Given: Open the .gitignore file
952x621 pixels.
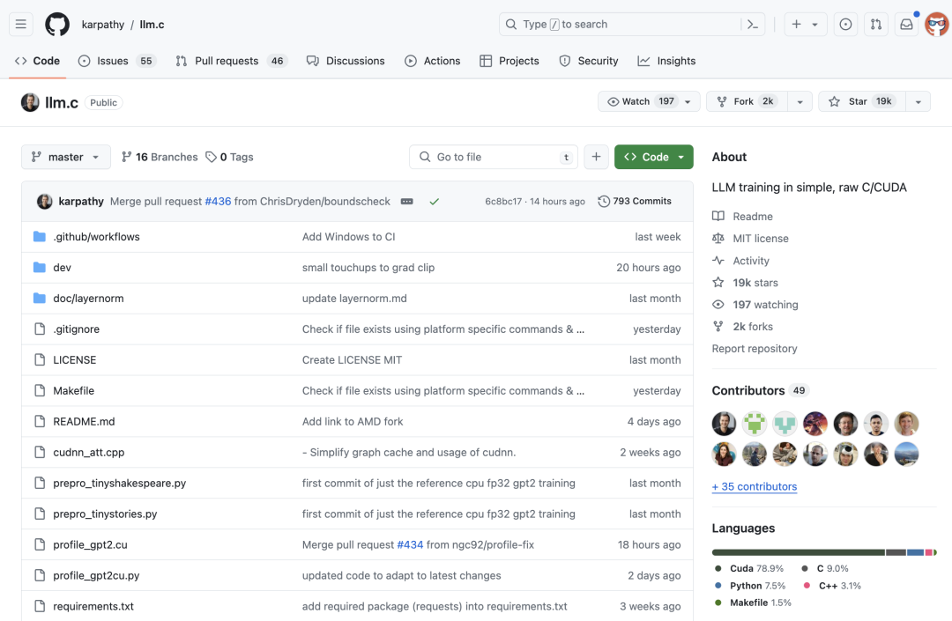Looking at the screenshot, I should coord(77,329).
